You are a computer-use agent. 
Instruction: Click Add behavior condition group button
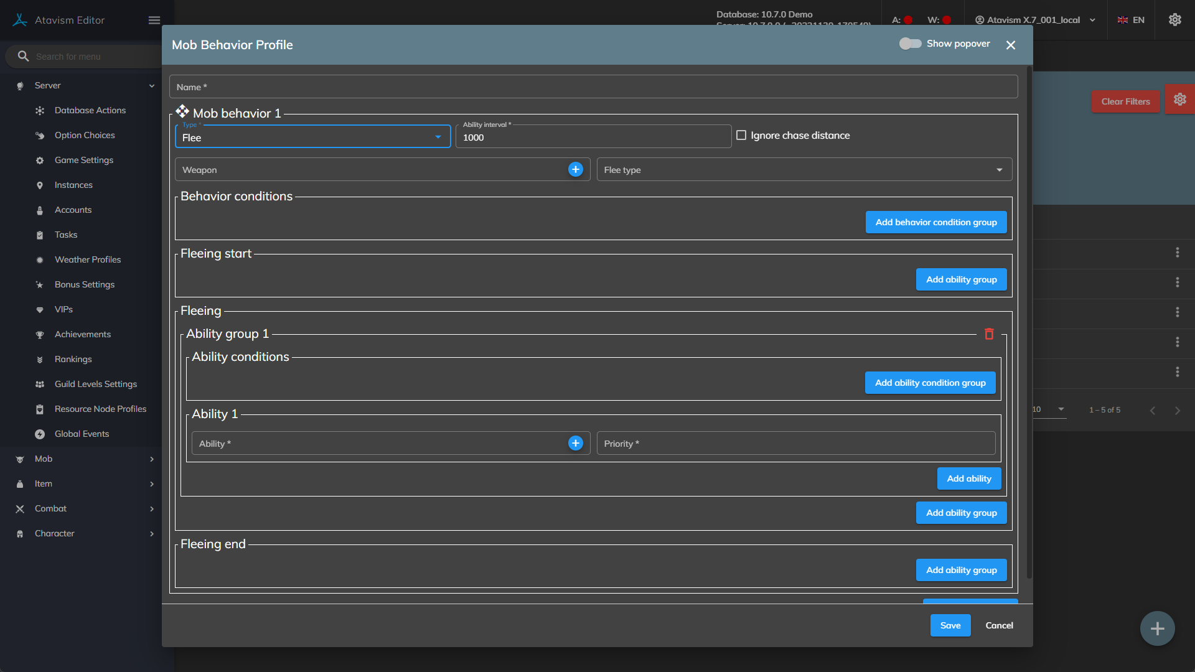935,222
